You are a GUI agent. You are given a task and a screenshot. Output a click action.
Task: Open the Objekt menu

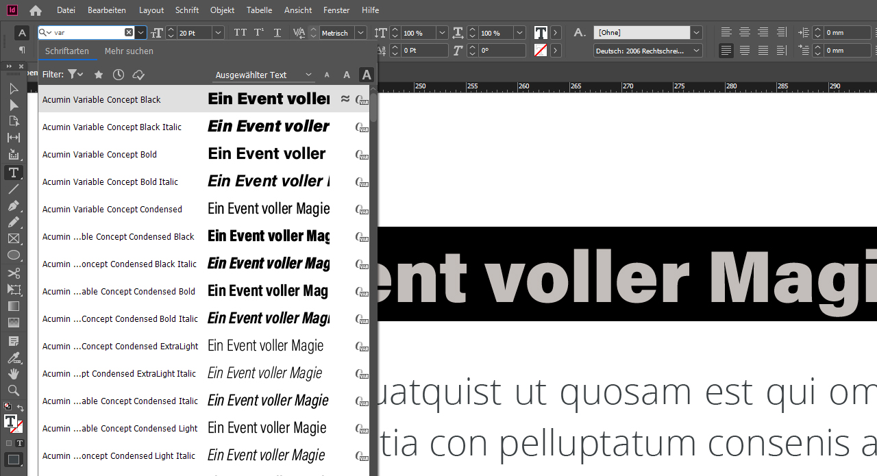coord(223,10)
